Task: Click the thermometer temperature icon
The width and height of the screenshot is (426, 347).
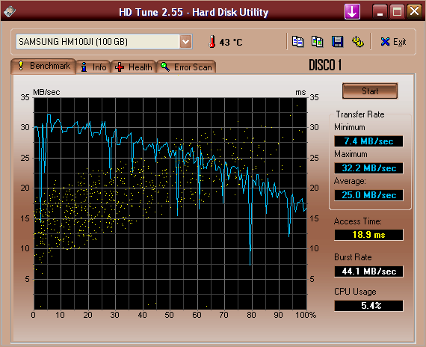Action: (212, 42)
